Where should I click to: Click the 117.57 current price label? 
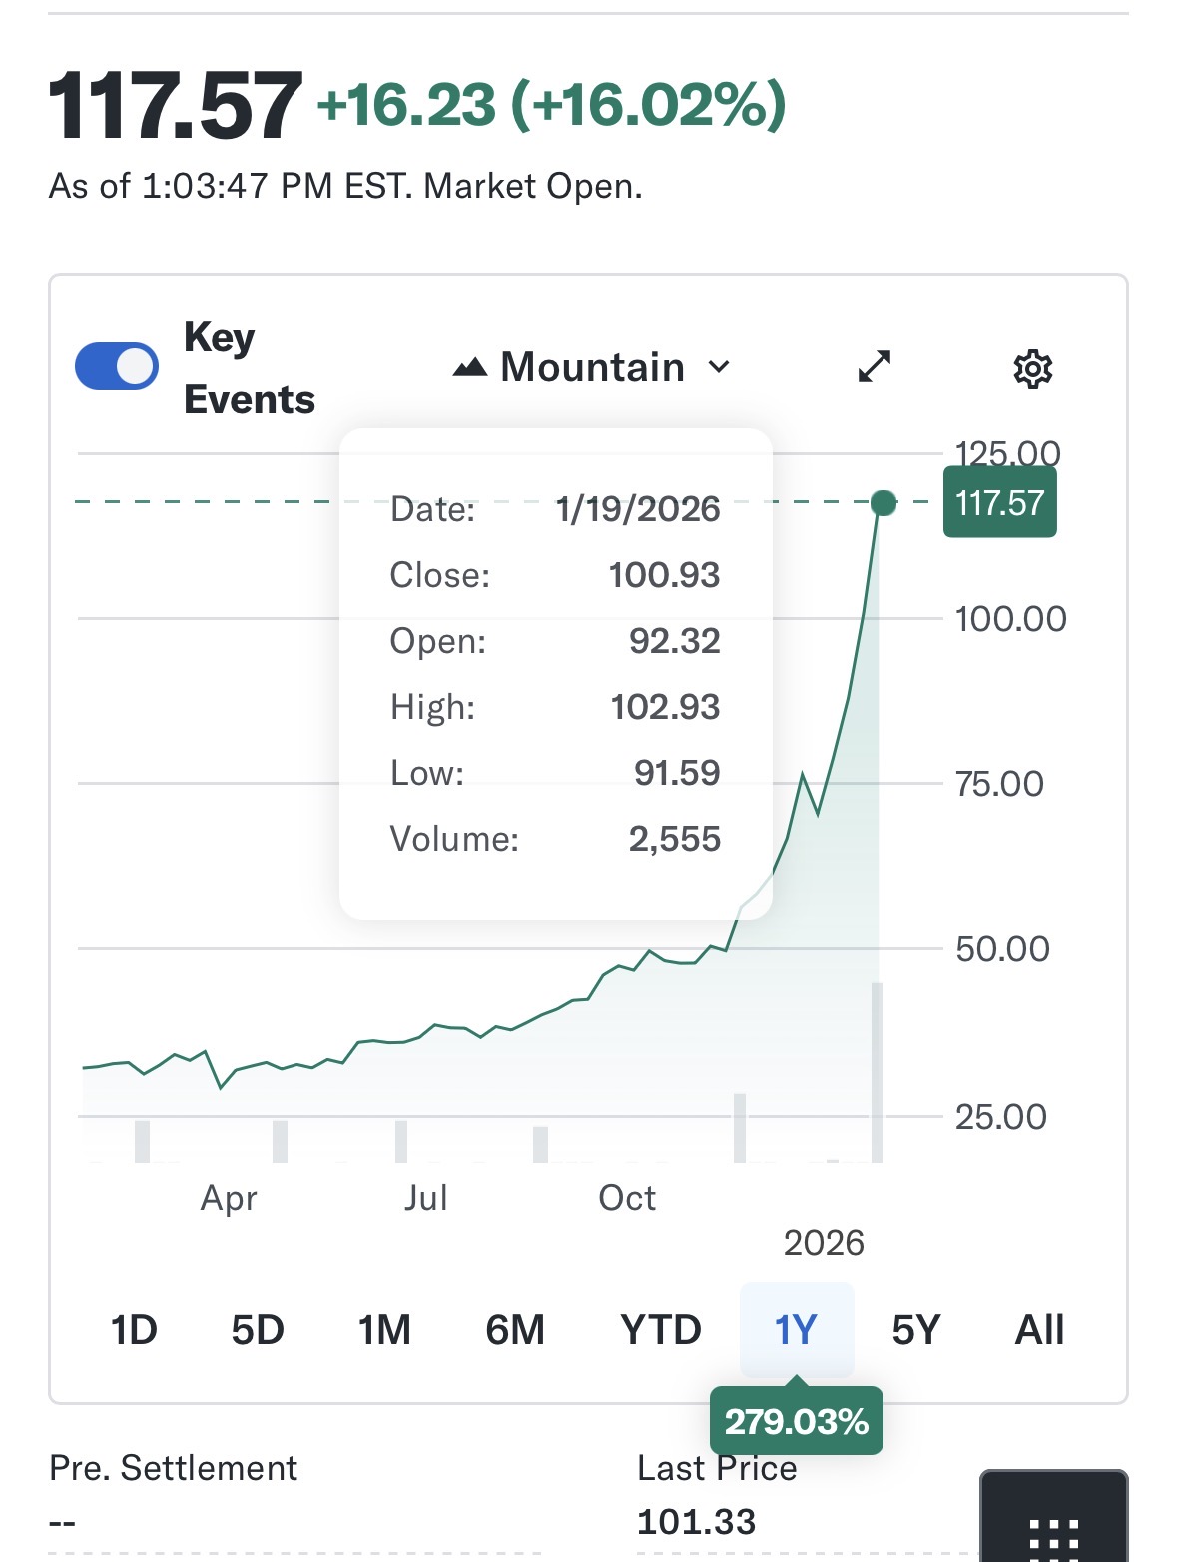(x=999, y=503)
